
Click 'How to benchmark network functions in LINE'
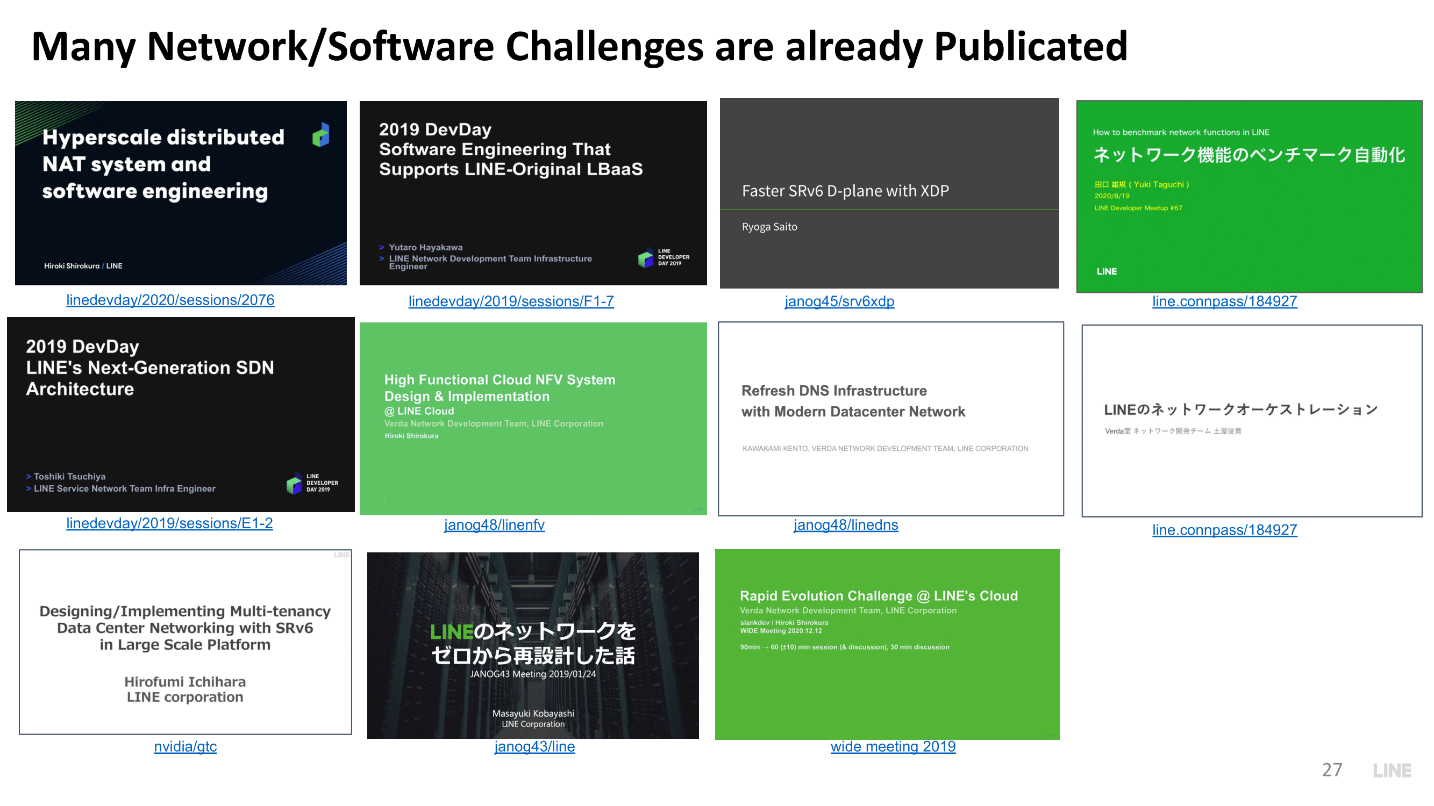pyautogui.click(x=1181, y=132)
